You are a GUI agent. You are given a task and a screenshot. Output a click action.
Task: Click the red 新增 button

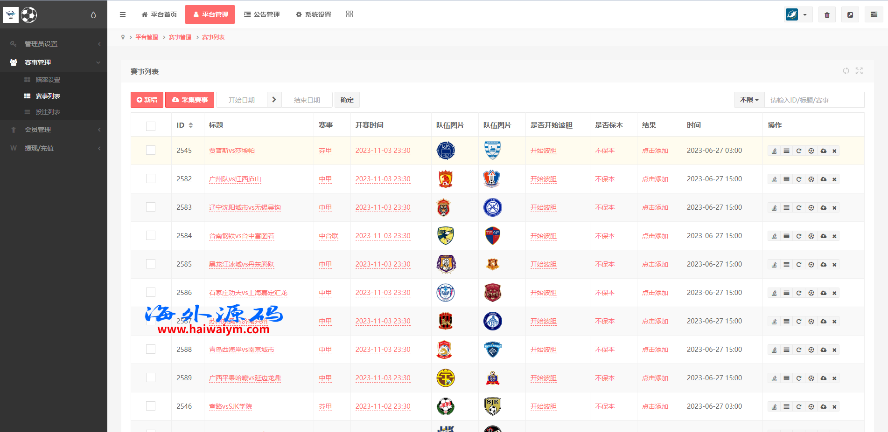pyautogui.click(x=147, y=100)
